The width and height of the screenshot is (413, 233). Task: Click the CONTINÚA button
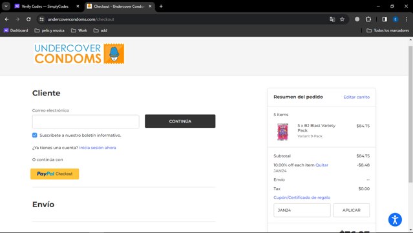[x=180, y=121]
